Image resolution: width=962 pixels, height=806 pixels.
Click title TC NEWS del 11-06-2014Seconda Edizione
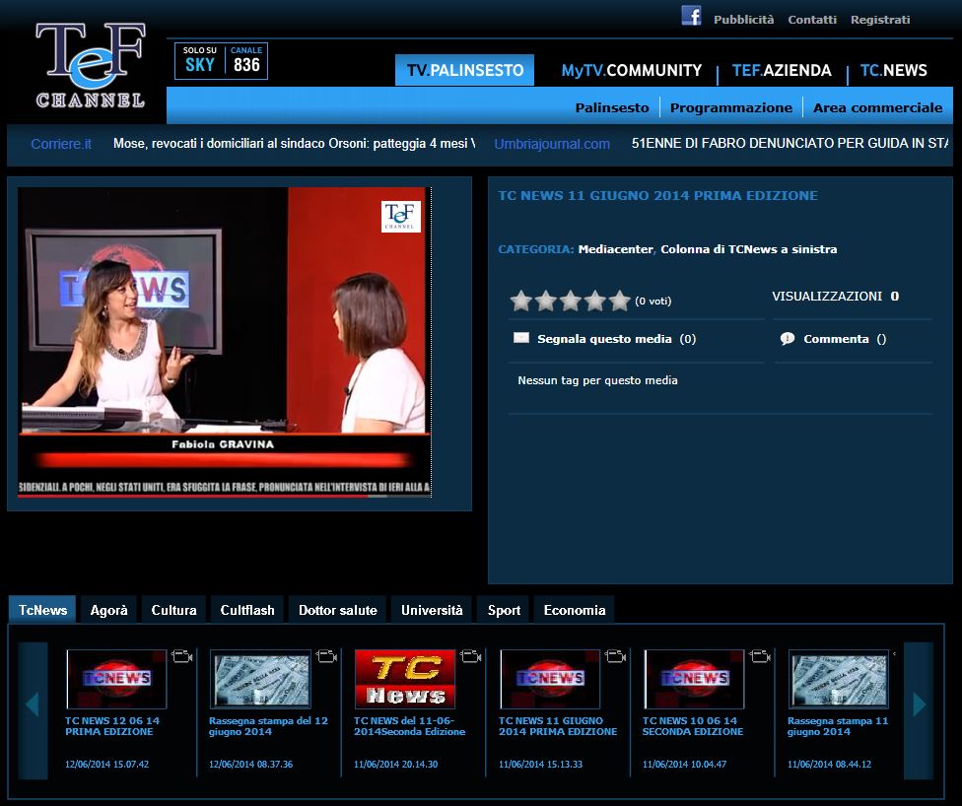[x=409, y=726]
